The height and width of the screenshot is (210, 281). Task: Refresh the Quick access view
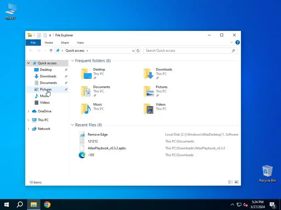pos(138,51)
